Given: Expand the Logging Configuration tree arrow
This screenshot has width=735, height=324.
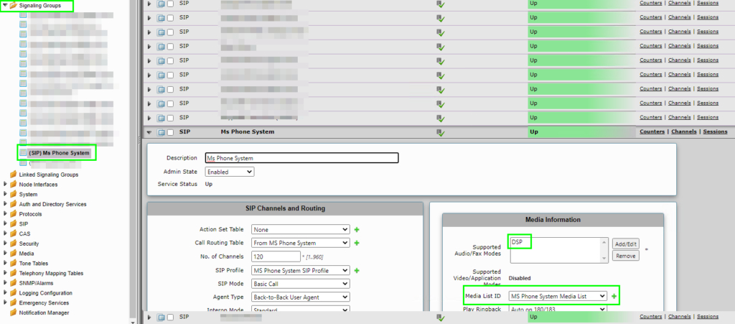Looking at the screenshot, I should (5, 292).
